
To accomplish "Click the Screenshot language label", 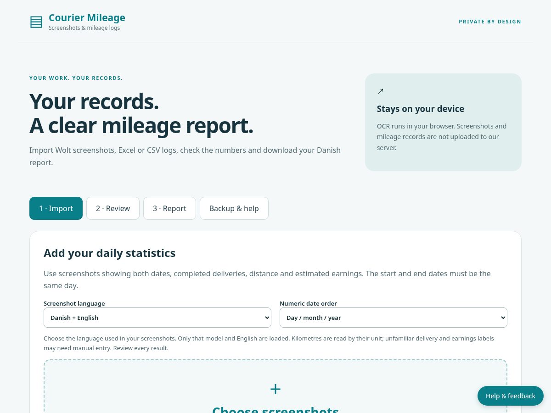I will point(74,303).
